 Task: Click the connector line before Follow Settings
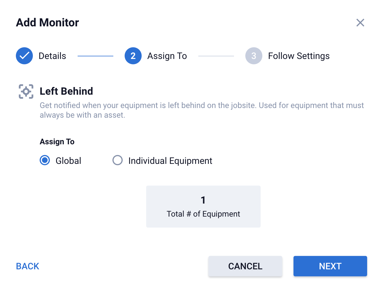tap(216, 56)
